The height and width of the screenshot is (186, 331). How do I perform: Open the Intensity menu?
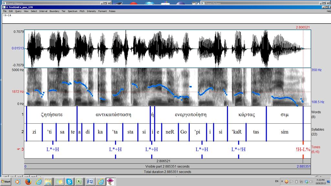click(91, 11)
